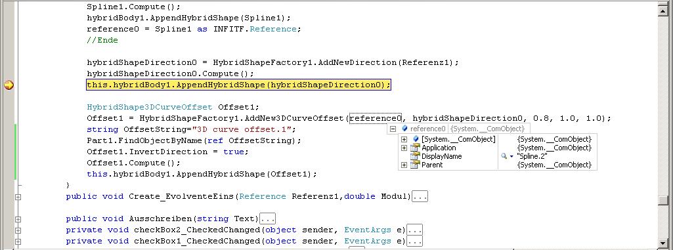Expand the Ausschreiben method outline

coord(18,219)
